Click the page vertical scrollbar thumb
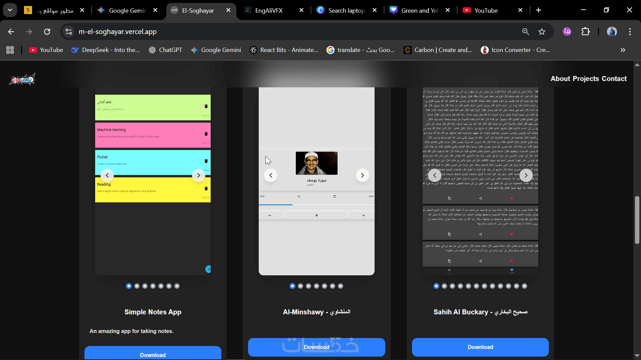 (x=637, y=220)
